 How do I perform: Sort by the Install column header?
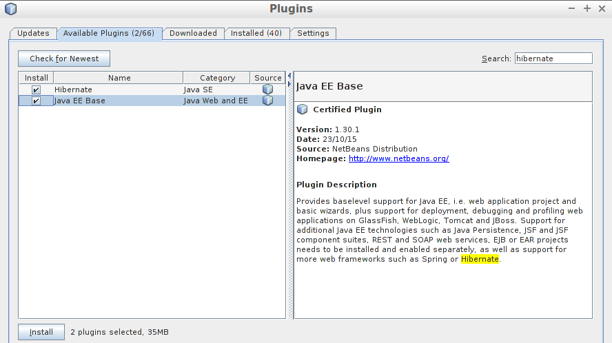37,78
